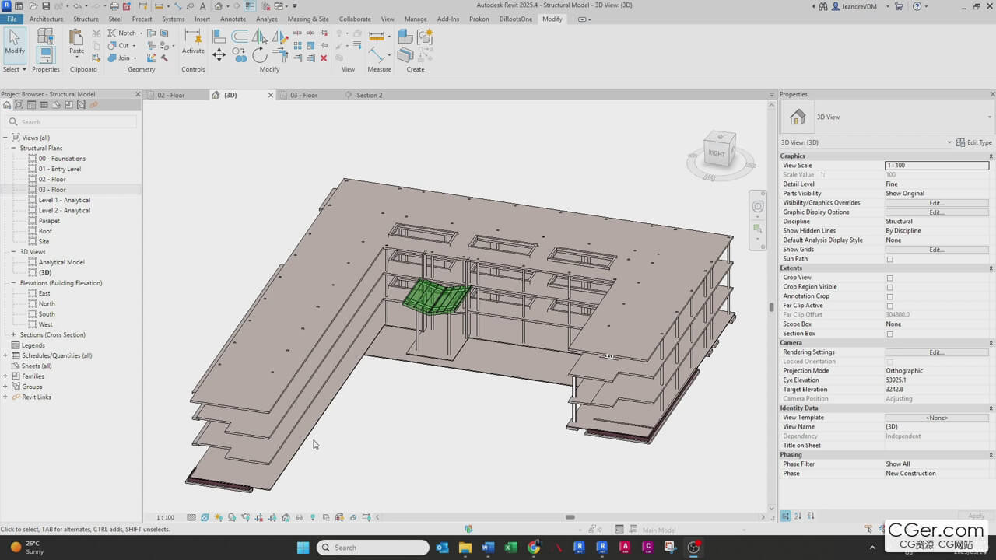Click Graphic Display Options Edit button
The height and width of the screenshot is (560, 996).
(937, 212)
